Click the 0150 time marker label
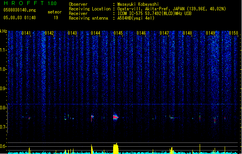The width and height of the screenshot is (242, 154). pos(234,33)
